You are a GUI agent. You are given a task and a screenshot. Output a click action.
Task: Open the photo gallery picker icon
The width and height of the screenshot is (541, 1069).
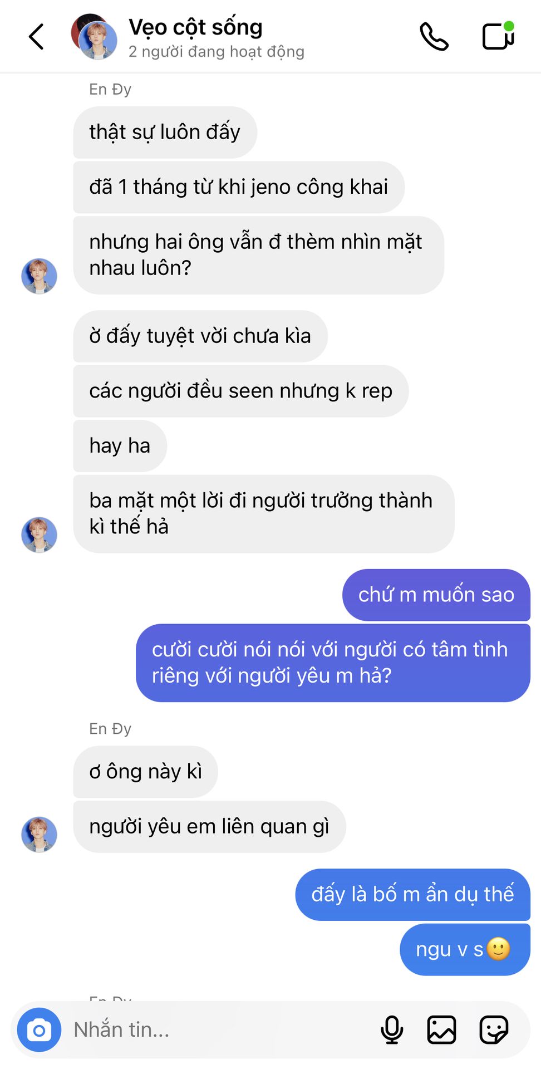(x=441, y=1030)
